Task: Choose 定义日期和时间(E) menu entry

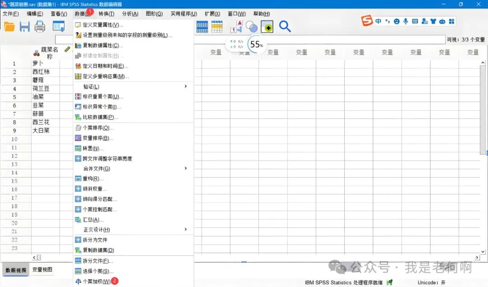Action: 133,66
